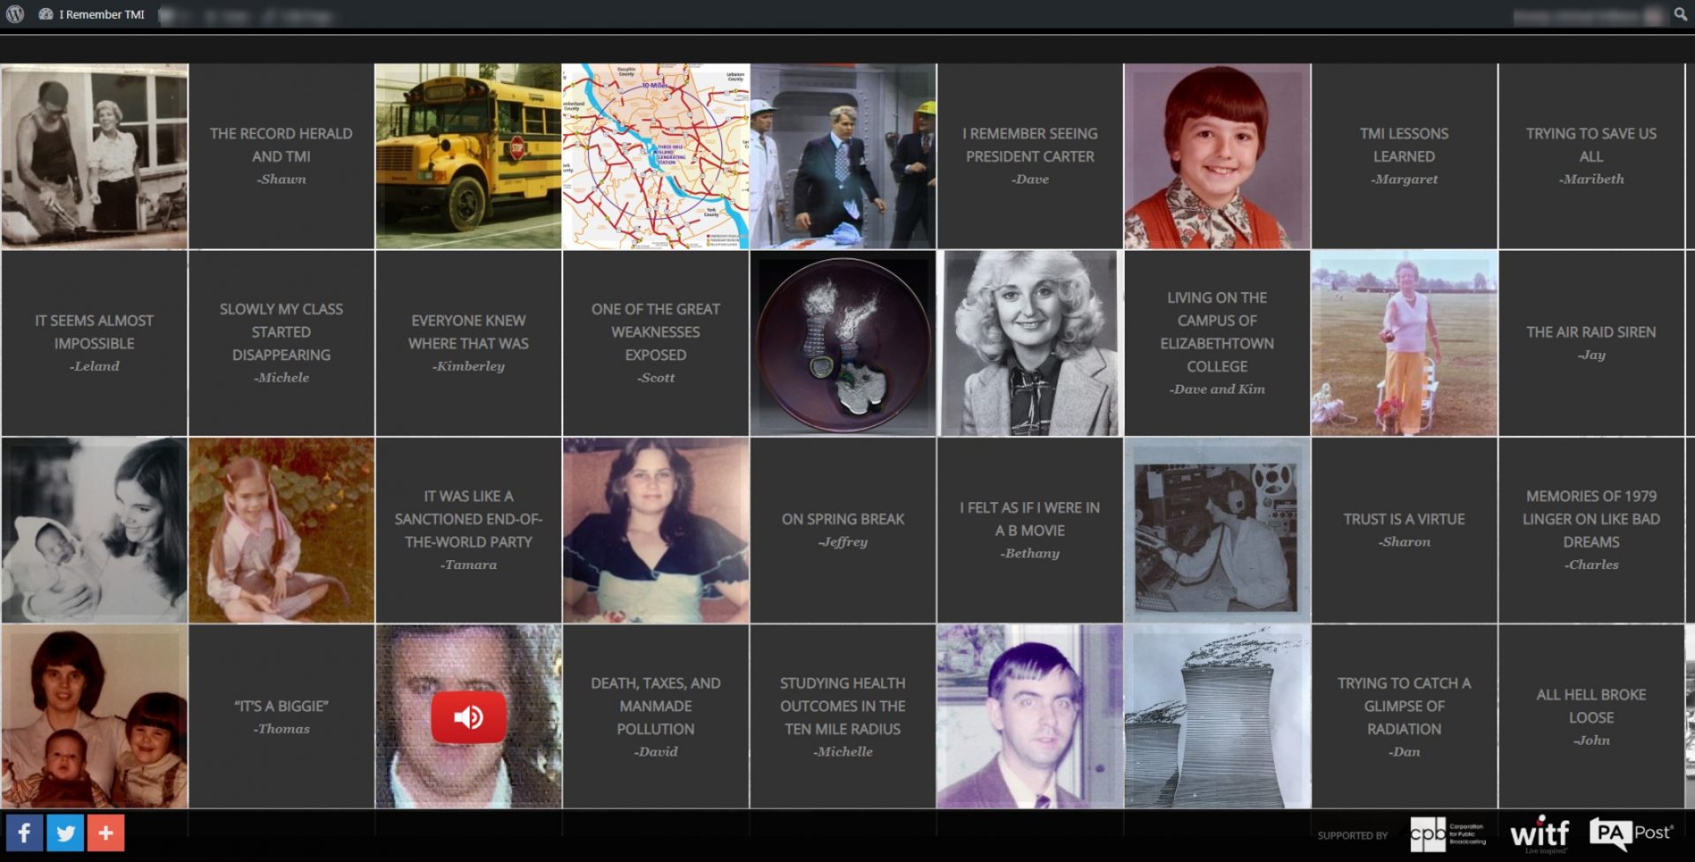Visit the WITF logo link
Viewport: 1695px width, 862px height.
coord(1540,834)
